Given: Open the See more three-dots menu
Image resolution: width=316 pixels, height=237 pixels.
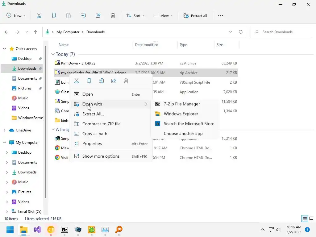Looking at the screenshot, I should click(220, 16).
